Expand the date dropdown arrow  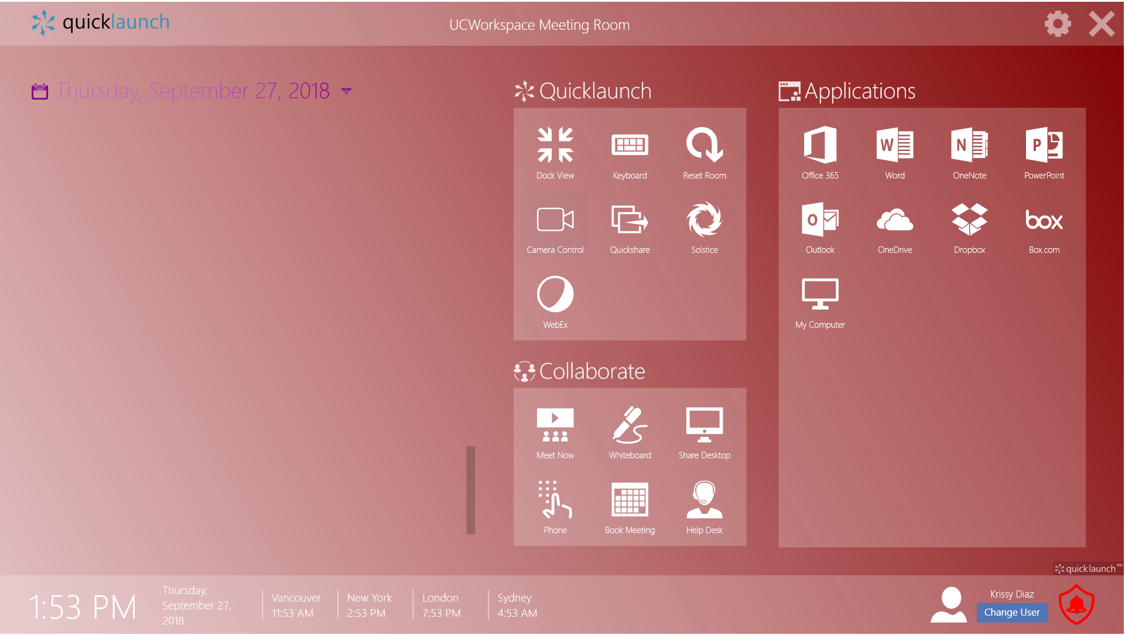click(x=347, y=91)
